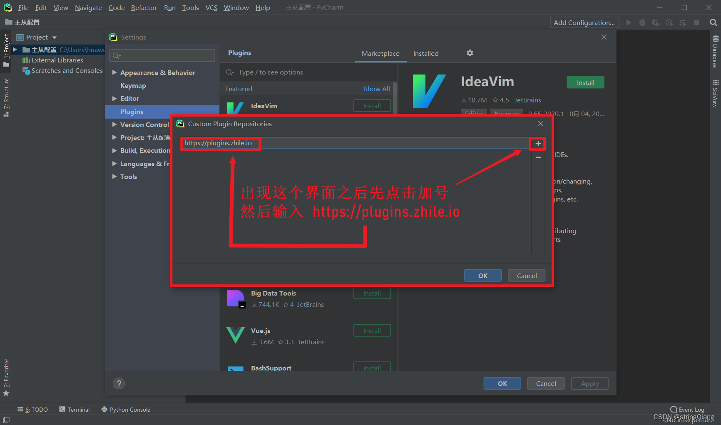Install the Vue.js plugin
The image size is (721, 425).
coord(372,331)
